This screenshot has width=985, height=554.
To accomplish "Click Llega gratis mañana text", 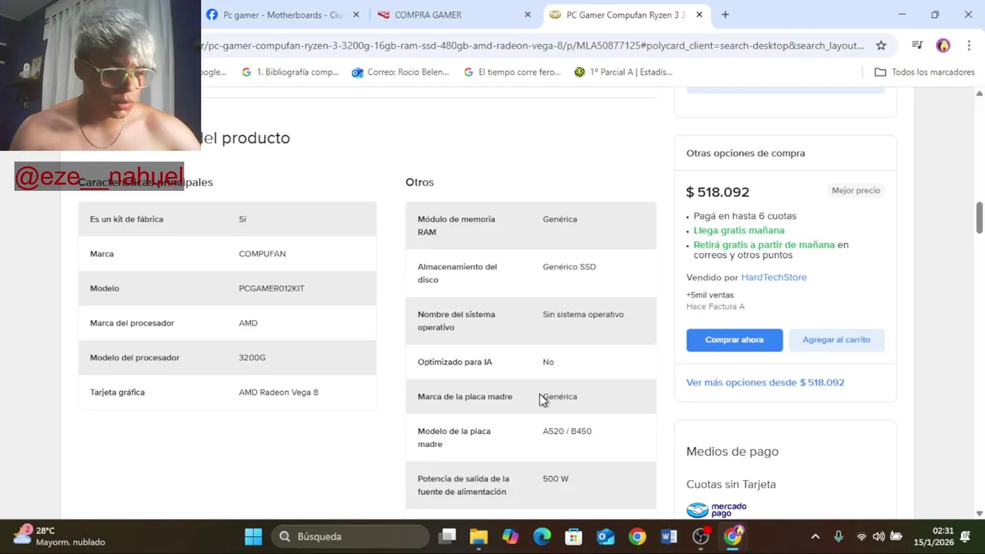I will [x=739, y=230].
